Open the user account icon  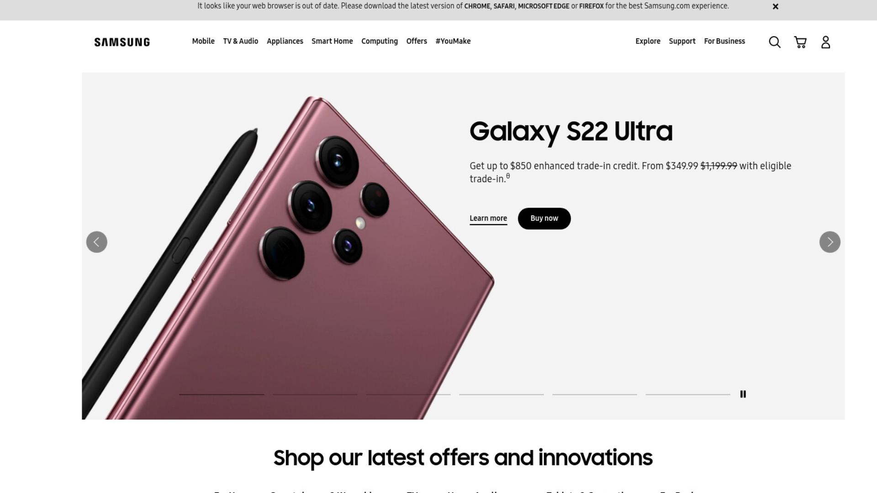click(825, 42)
